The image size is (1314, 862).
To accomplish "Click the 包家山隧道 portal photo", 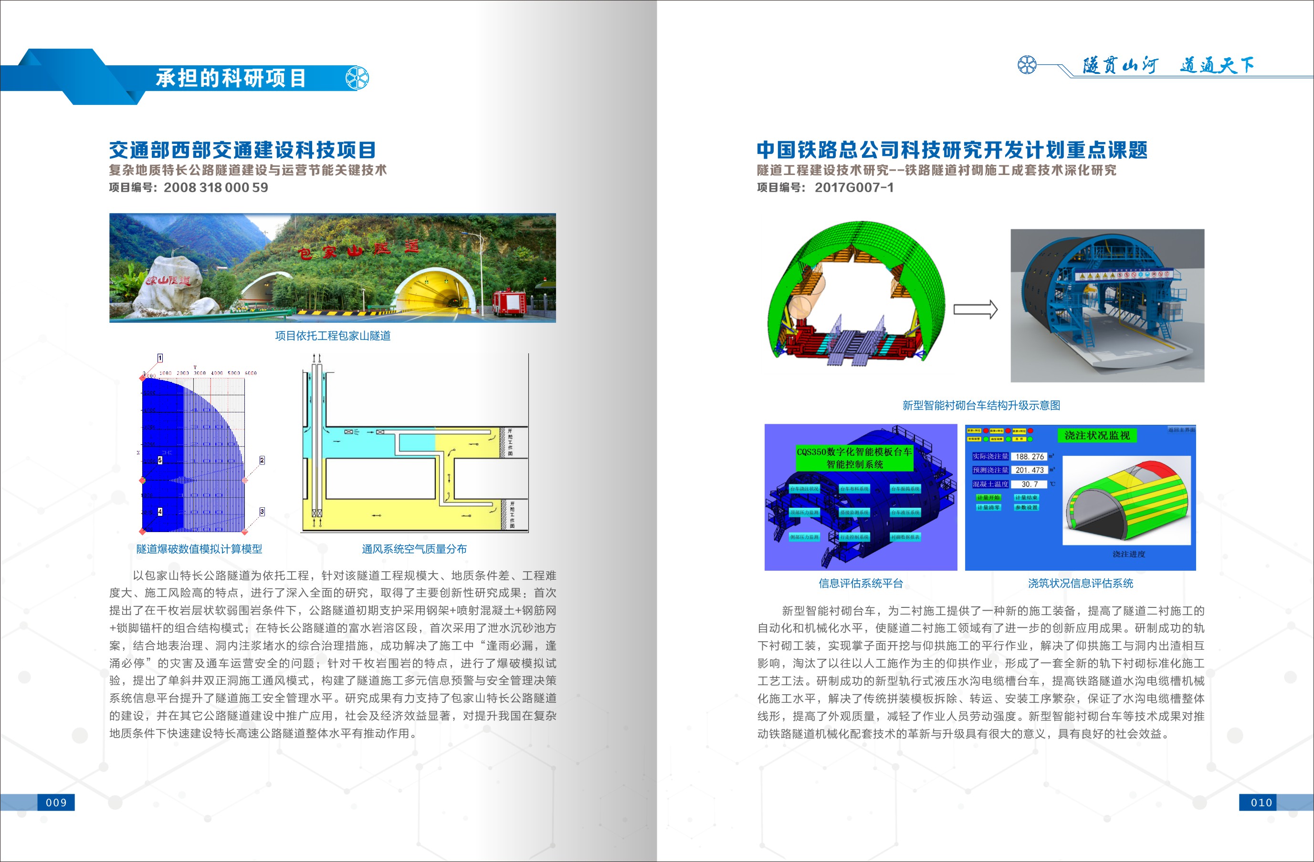I will 332,267.
